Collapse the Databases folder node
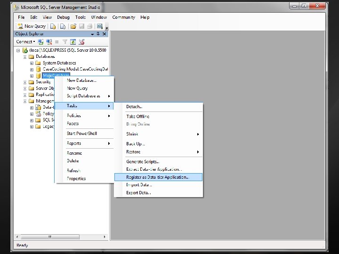Image resolution: width=339 pixels, height=254 pixels. coord(25,57)
